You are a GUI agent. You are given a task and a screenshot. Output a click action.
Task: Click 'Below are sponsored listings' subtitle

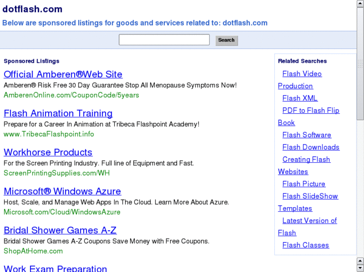pyautogui.click(x=135, y=23)
